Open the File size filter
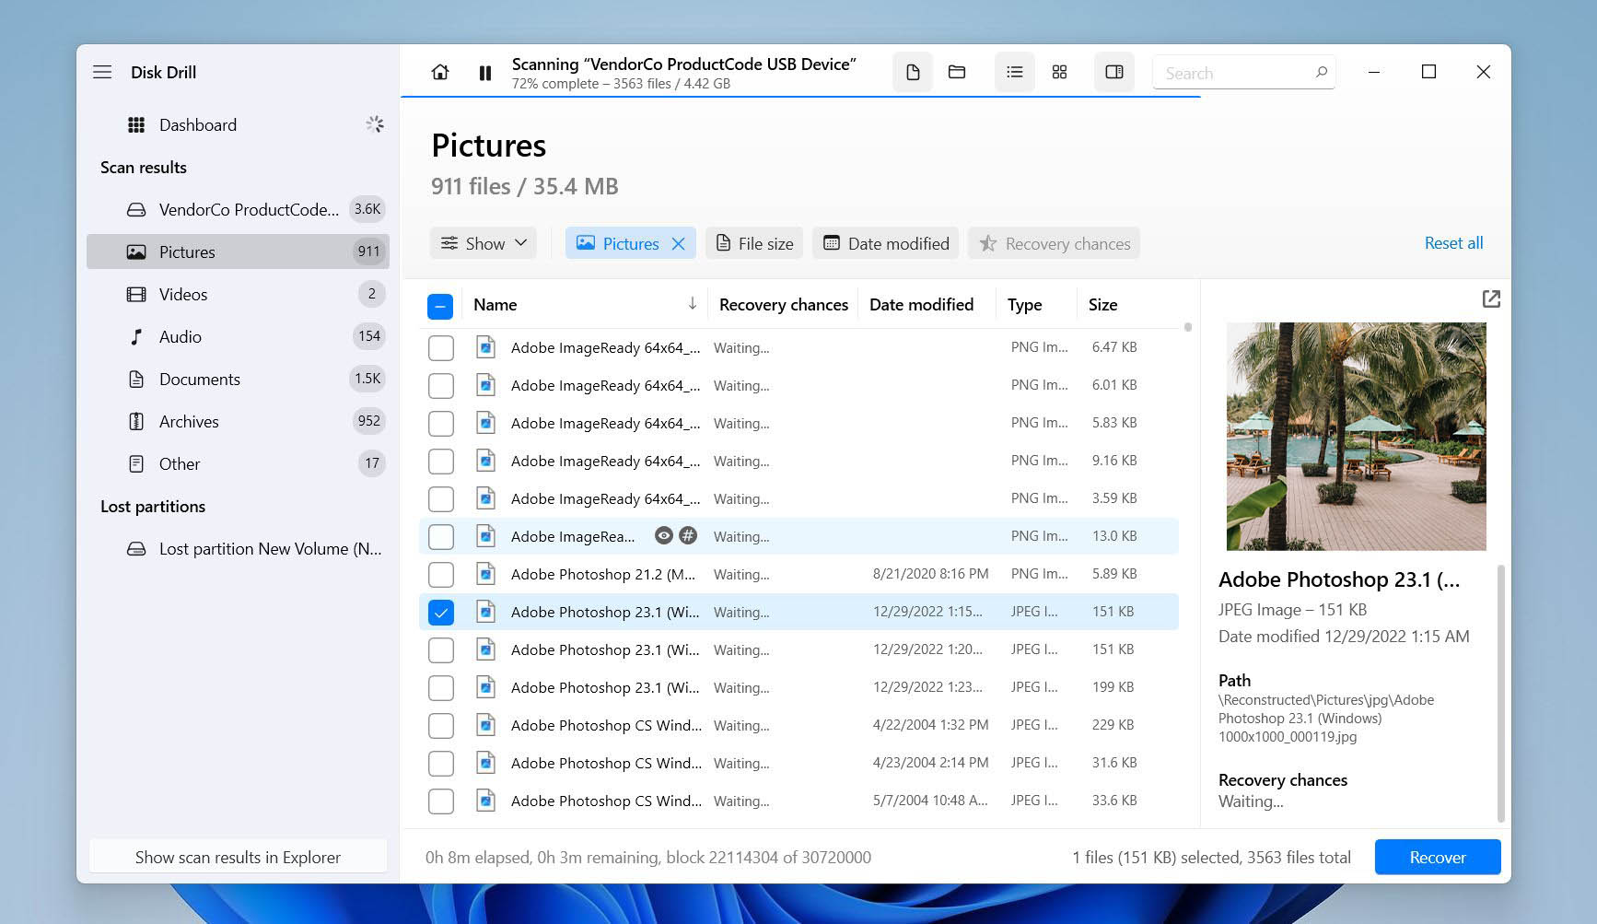The image size is (1597, 924). tap(754, 243)
